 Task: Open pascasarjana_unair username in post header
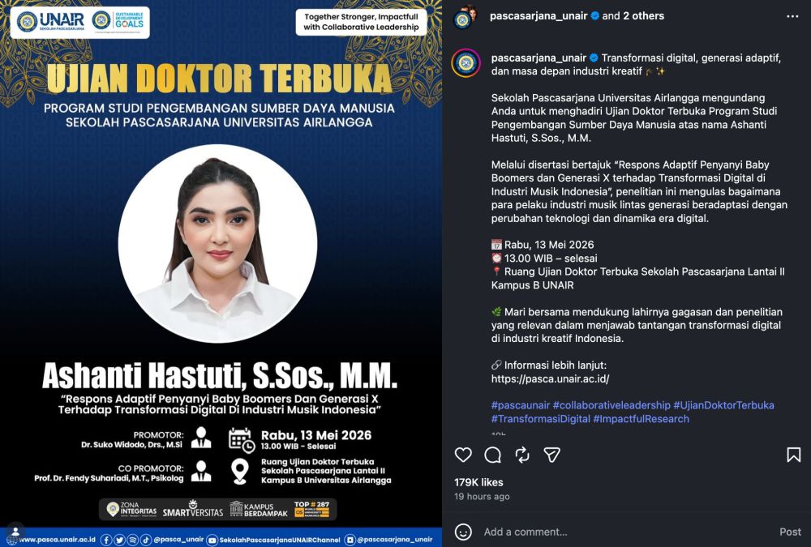pos(539,16)
